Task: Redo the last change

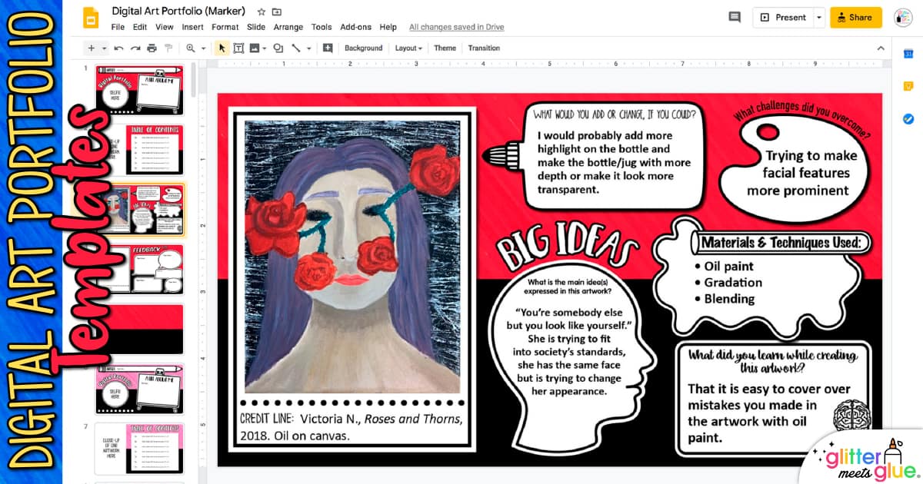Action: [x=135, y=48]
